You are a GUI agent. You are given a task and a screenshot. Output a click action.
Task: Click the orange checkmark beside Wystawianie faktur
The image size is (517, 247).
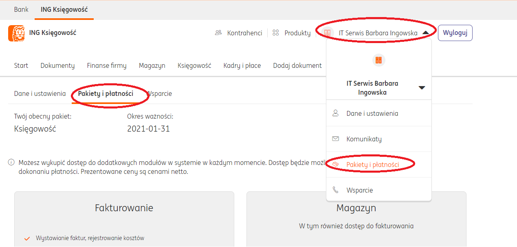coord(27,238)
